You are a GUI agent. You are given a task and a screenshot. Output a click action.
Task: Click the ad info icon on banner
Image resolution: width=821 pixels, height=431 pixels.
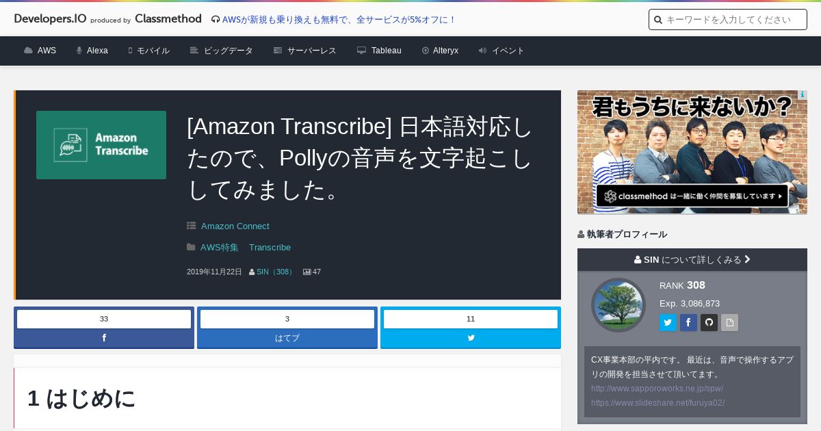(x=803, y=95)
